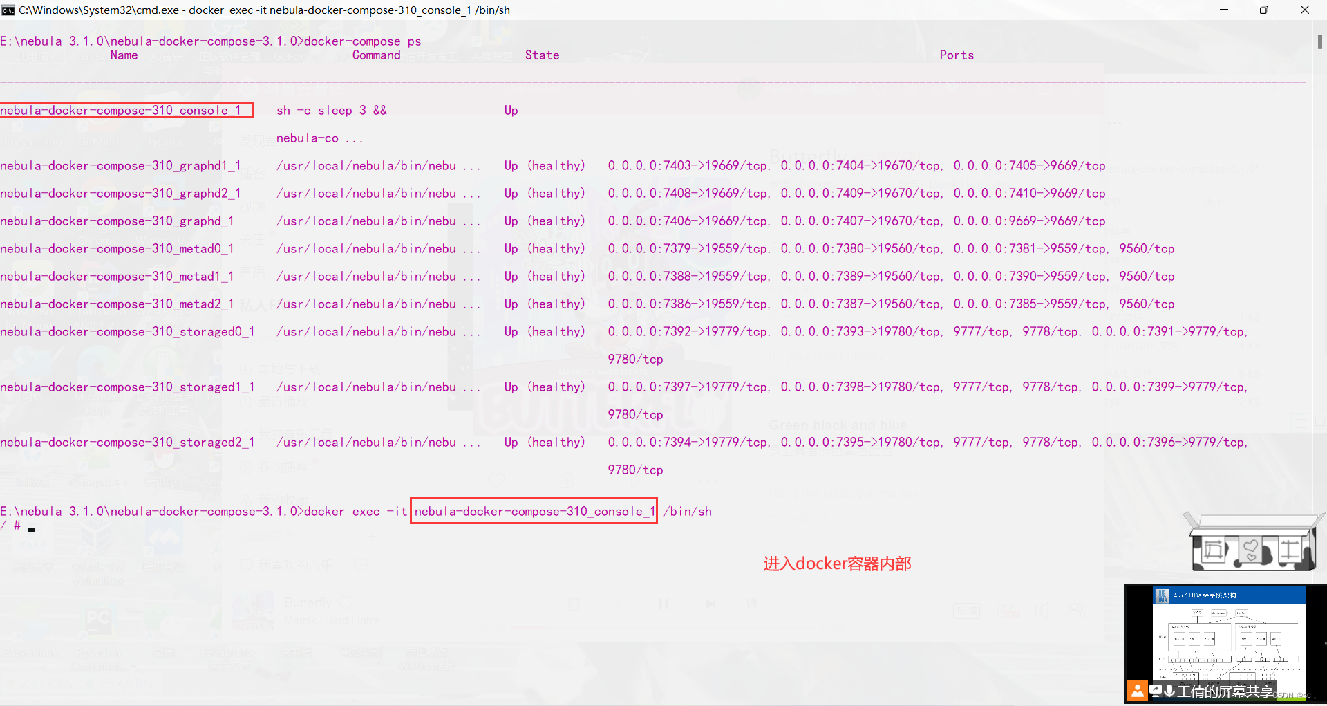Screen dimensions: 1327x706
Task: Click port mapping 0.0.0.0:7391->9779/tcp
Action: tap(1169, 331)
